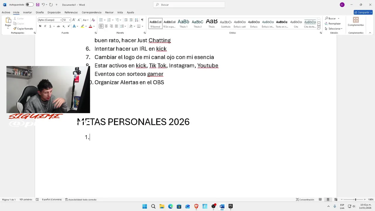Open the change case Aa dropdown

(x=85, y=20)
